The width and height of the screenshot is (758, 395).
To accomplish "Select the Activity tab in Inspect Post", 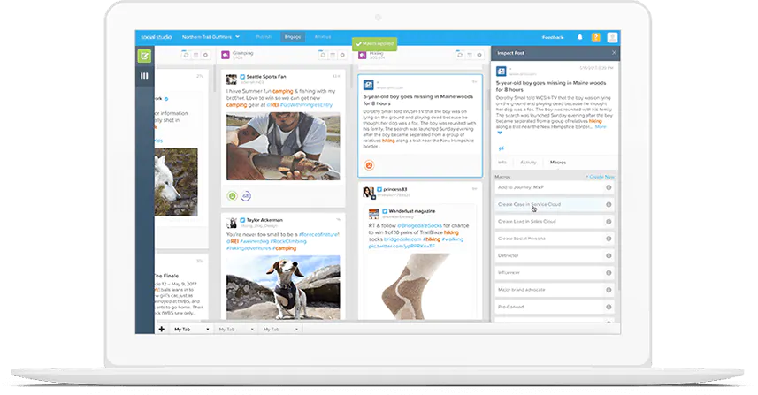I will [528, 163].
